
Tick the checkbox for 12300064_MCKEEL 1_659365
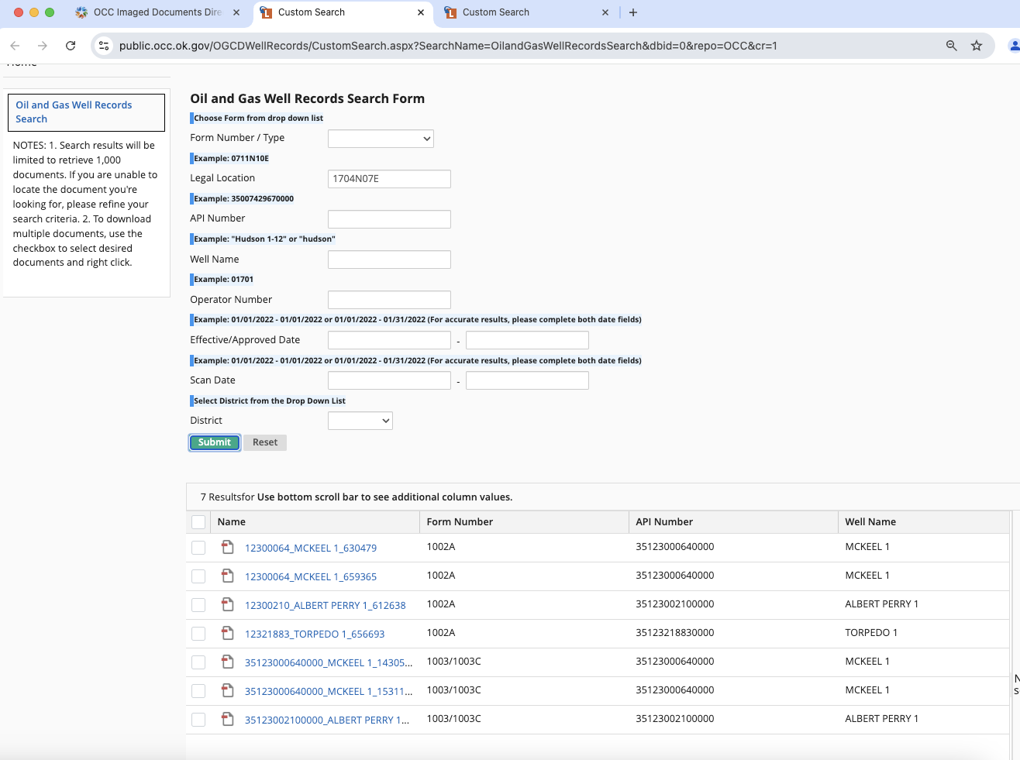198,576
